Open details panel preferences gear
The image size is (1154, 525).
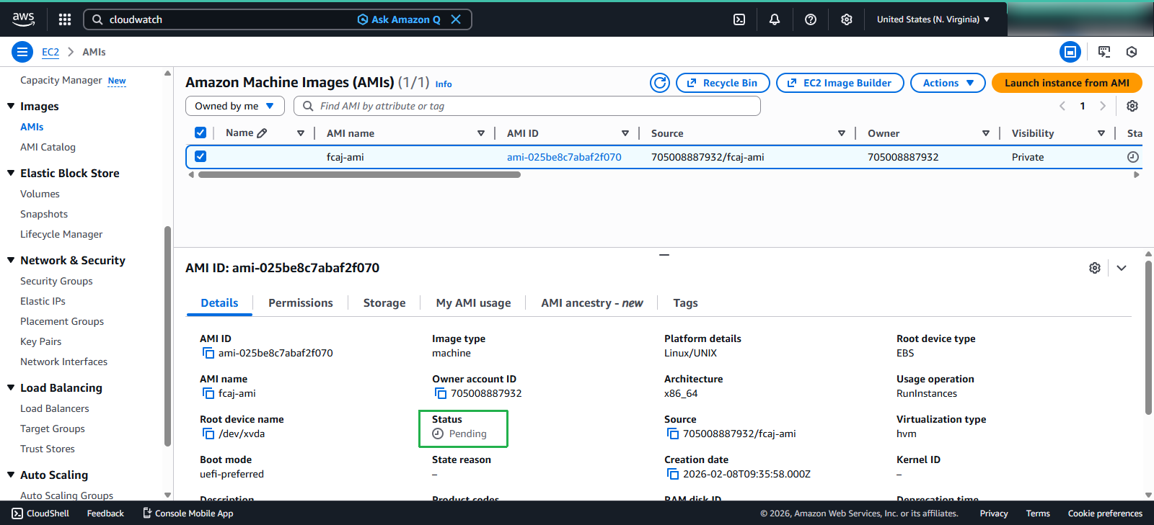1095,268
